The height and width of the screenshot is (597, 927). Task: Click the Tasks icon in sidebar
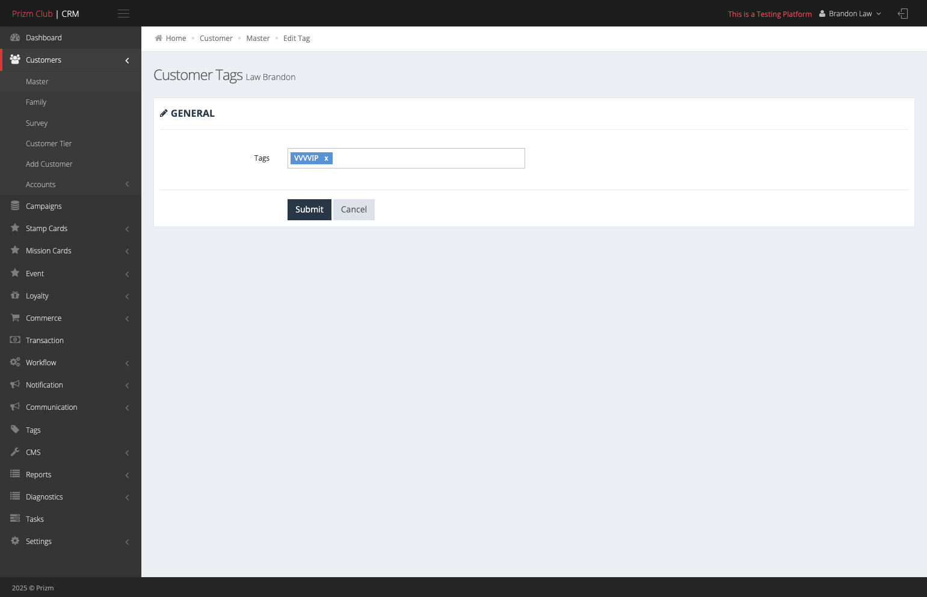[x=15, y=519]
